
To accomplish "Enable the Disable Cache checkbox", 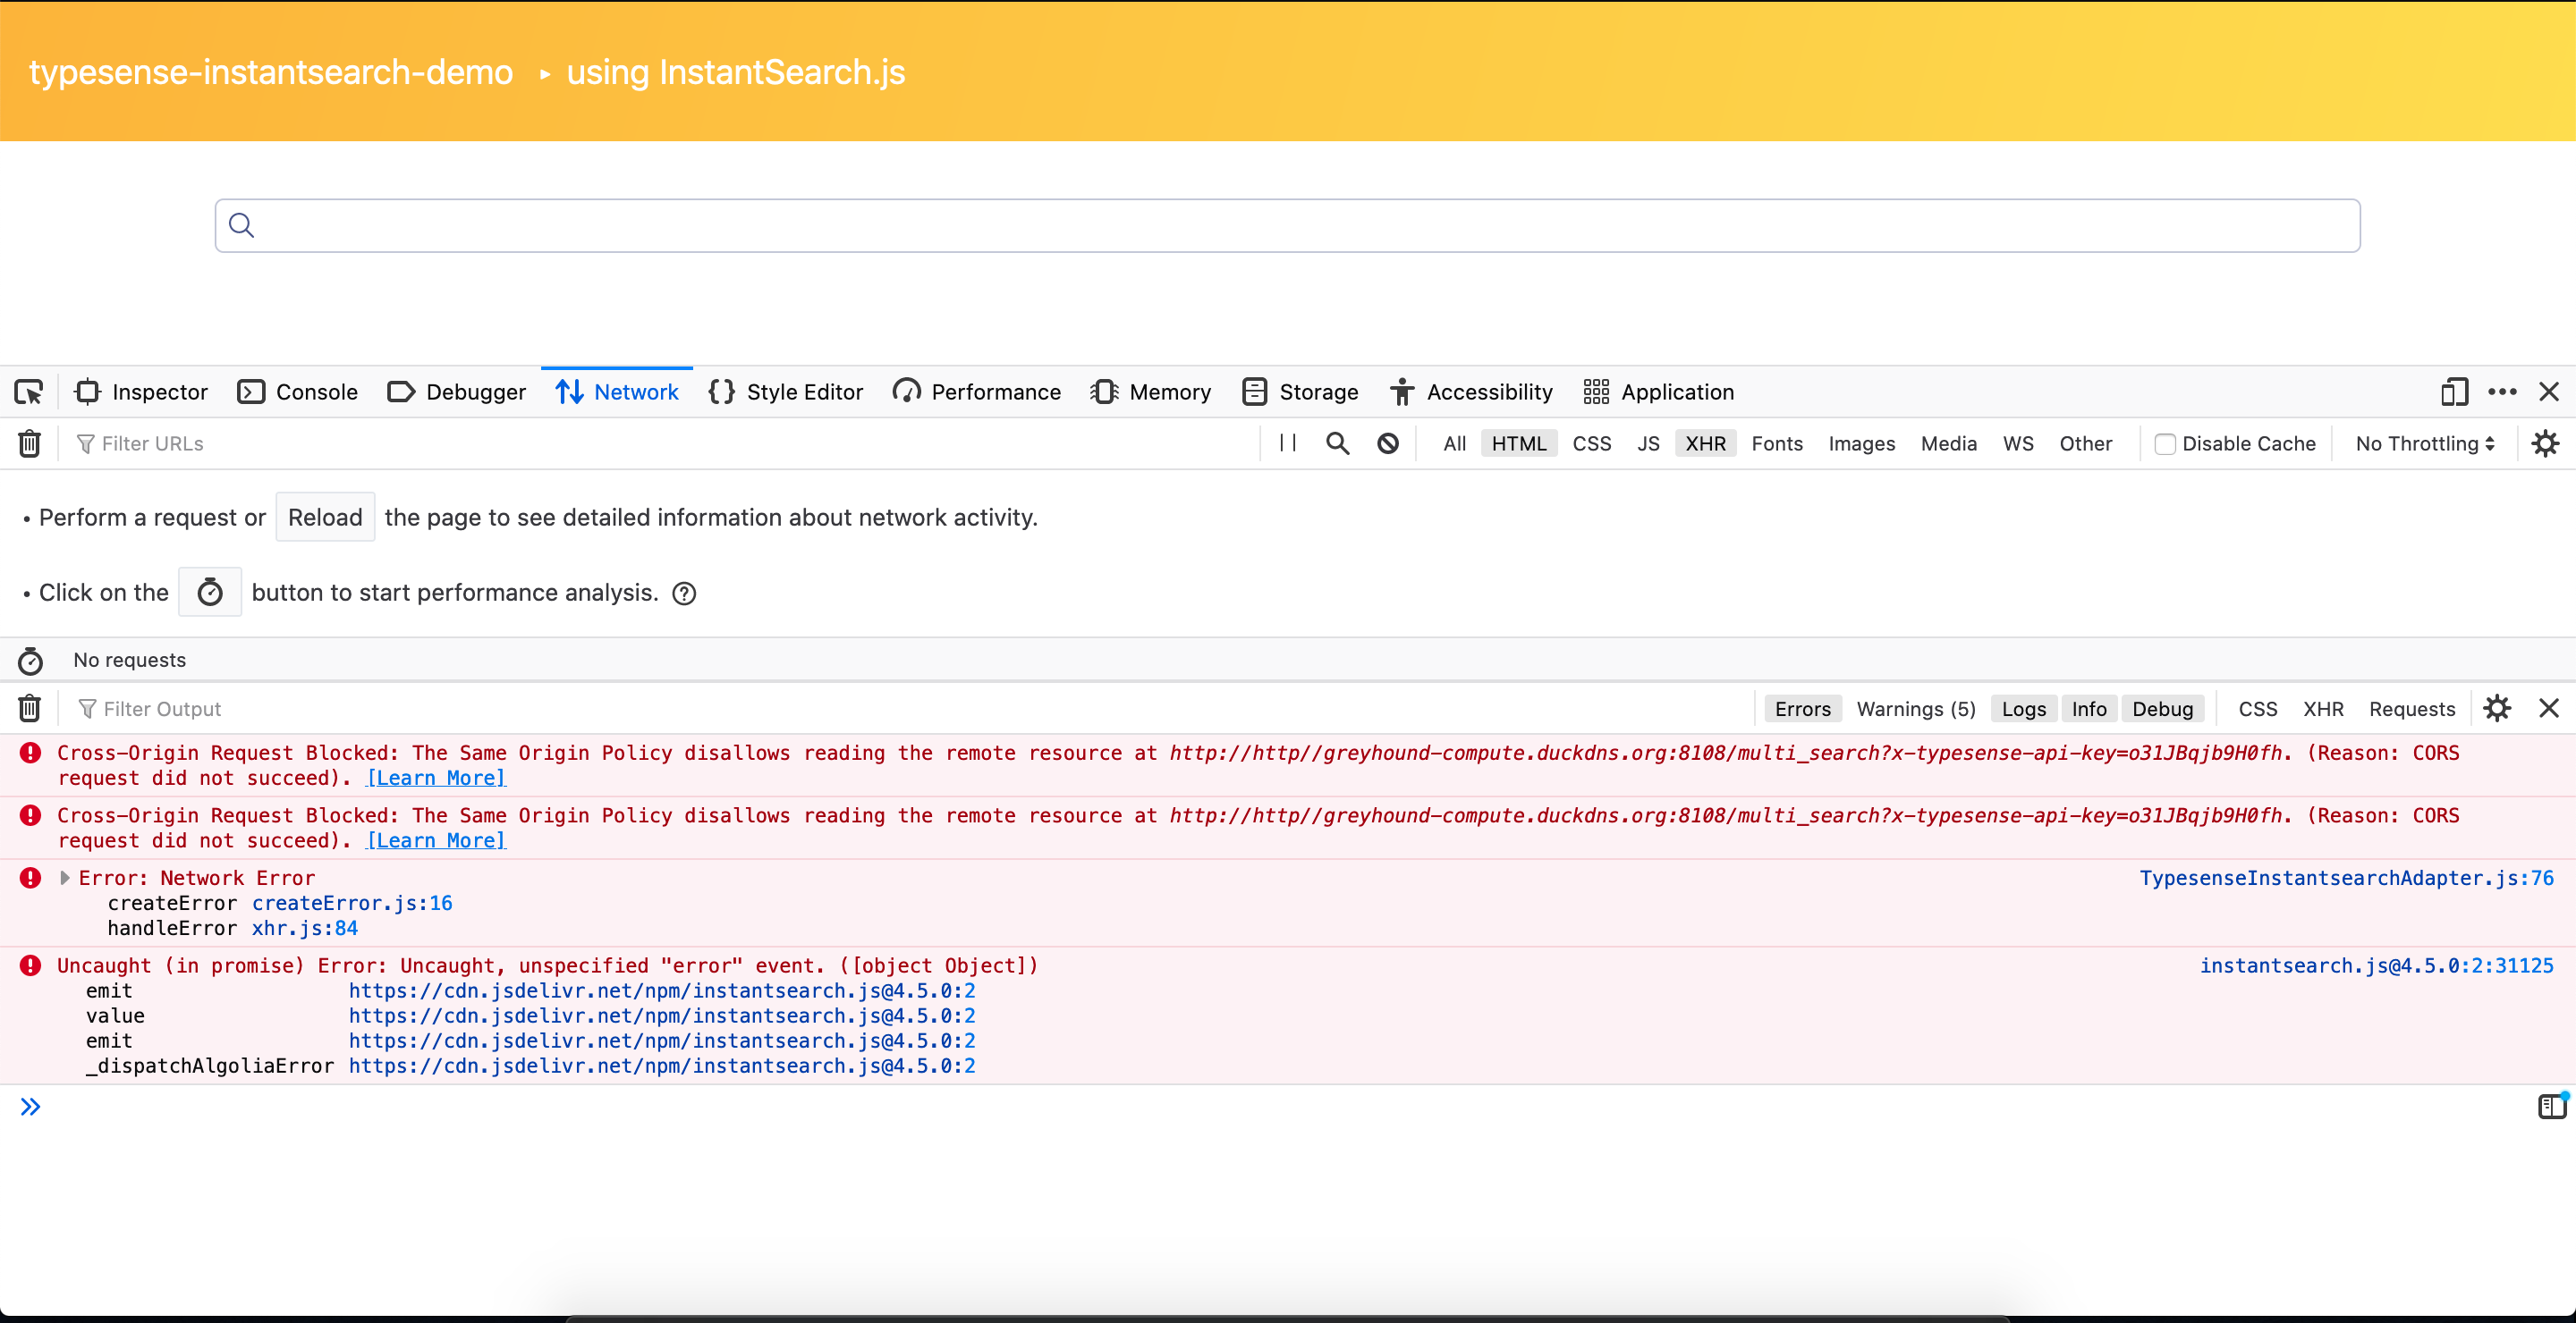I will click(2165, 443).
